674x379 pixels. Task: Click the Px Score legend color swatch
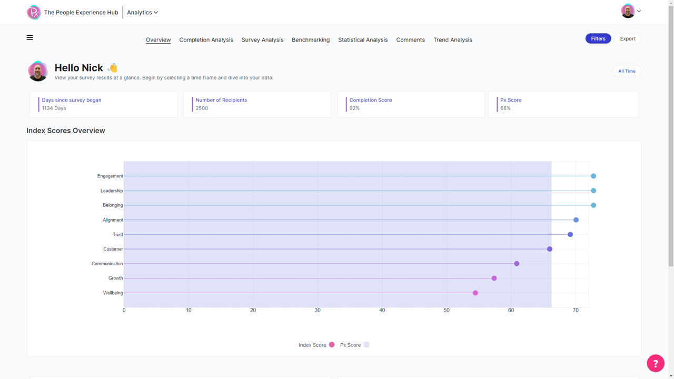(366, 345)
